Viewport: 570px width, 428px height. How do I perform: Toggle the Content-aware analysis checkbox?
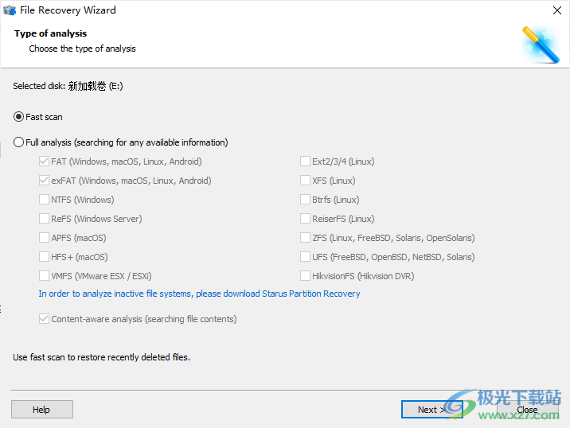pyautogui.click(x=45, y=319)
